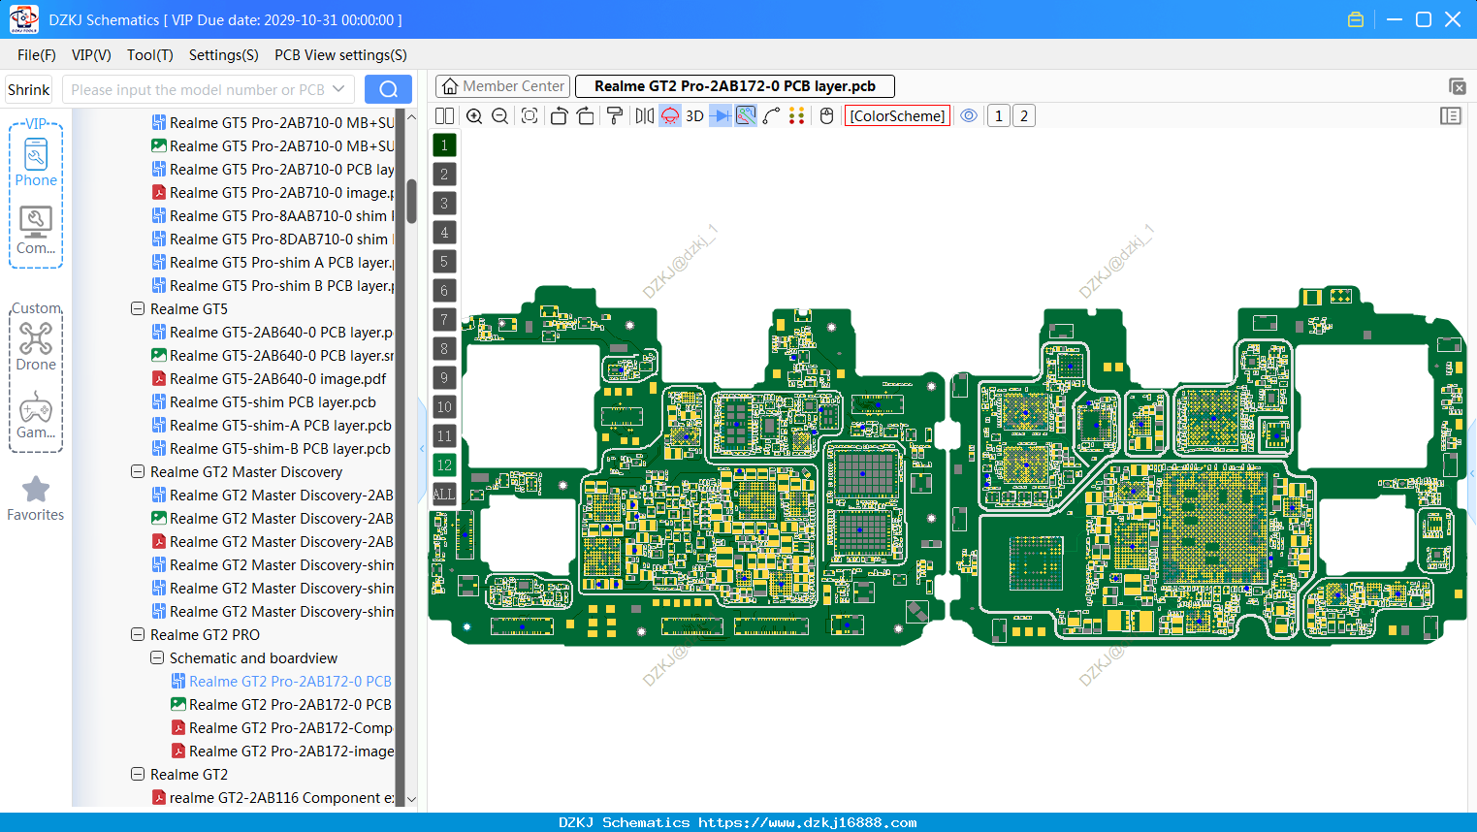Click the DZKJ app logo
1477x832 pixels.
(23, 19)
